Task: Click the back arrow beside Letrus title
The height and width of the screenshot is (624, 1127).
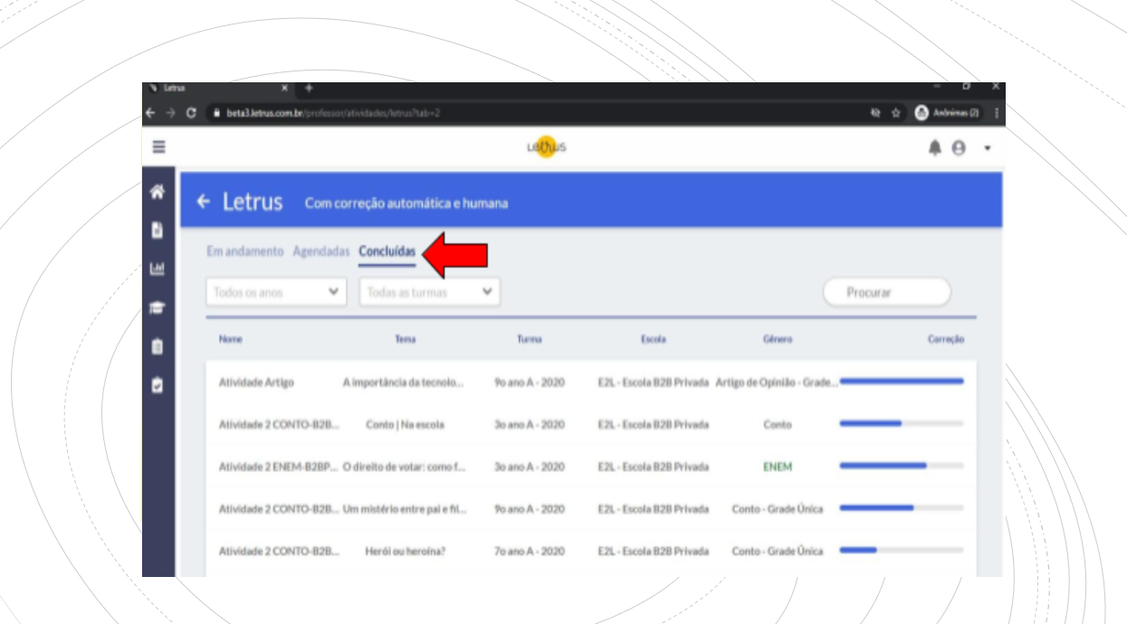Action: click(204, 201)
